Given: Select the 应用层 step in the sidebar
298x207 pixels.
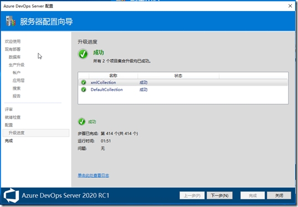Looking at the screenshot, I should [x=18, y=80].
